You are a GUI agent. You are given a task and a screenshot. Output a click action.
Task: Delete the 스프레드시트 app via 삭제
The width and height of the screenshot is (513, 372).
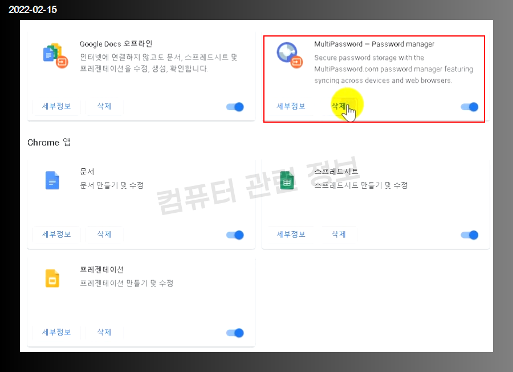point(339,234)
